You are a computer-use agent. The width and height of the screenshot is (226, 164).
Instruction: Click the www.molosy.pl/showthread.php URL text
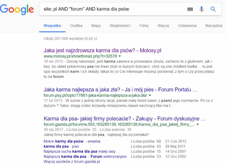(x=80, y=56)
